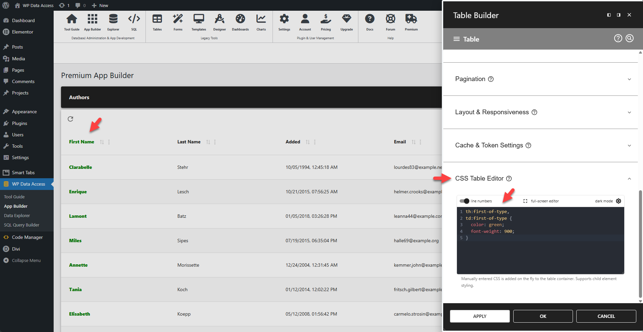Open the dark mode settings gear
This screenshot has width=643, height=332.
[619, 201]
